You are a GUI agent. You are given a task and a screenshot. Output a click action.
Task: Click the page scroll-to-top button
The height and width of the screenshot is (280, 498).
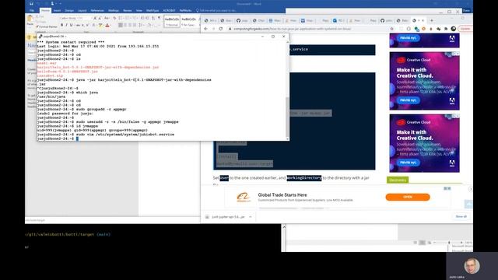click(x=468, y=204)
